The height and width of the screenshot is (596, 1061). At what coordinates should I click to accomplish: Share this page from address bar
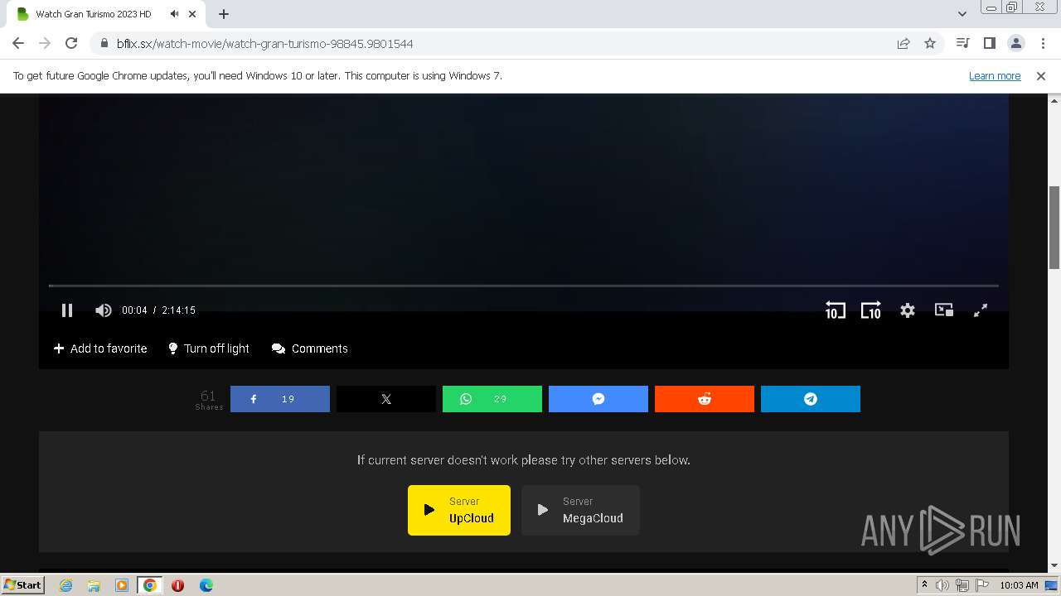tap(904, 43)
